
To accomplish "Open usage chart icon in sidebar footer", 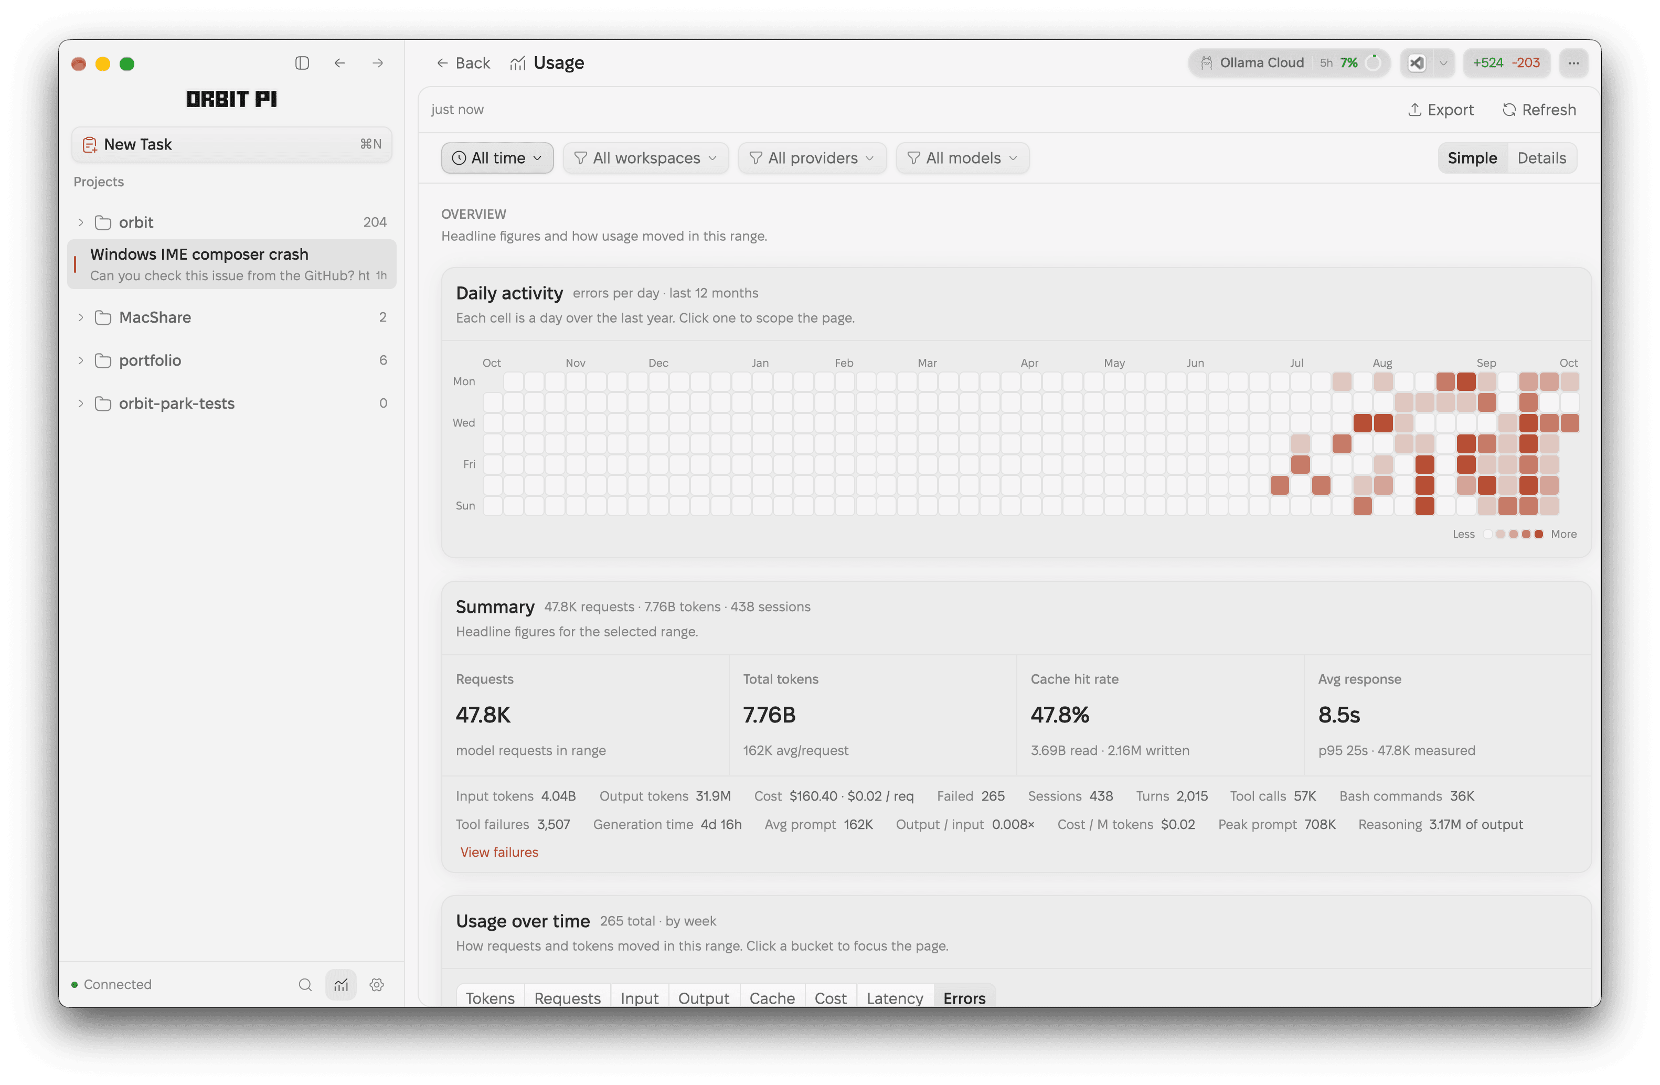I will pyautogui.click(x=341, y=984).
